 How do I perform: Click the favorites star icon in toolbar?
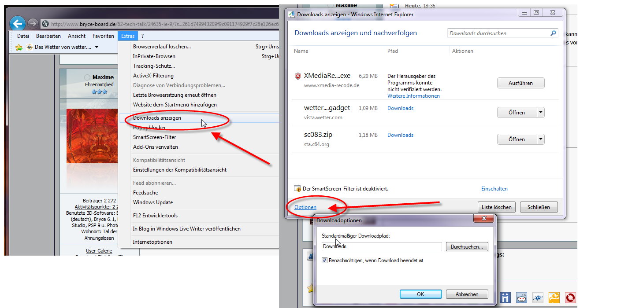[x=19, y=47]
